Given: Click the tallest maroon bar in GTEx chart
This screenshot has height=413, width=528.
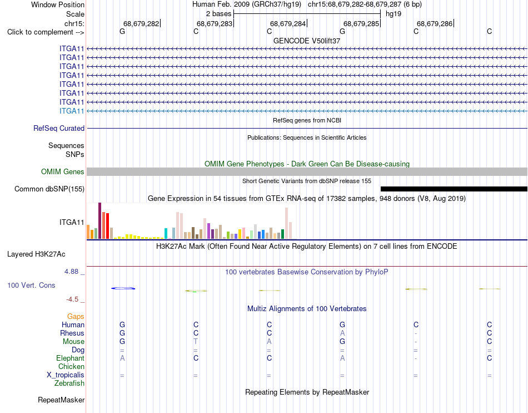Looking at the screenshot, I should (99, 221).
